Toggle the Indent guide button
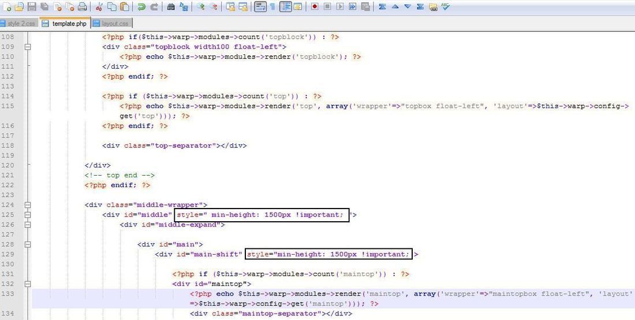Screen dimensions: 635x320 286,7
